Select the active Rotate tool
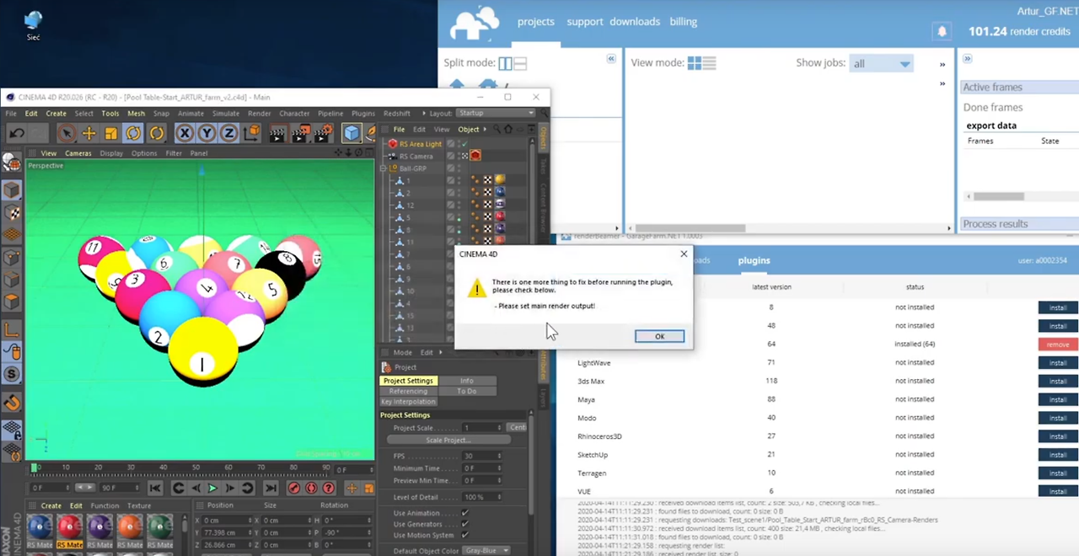The width and height of the screenshot is (1079, 556). [x=133, y=133]
